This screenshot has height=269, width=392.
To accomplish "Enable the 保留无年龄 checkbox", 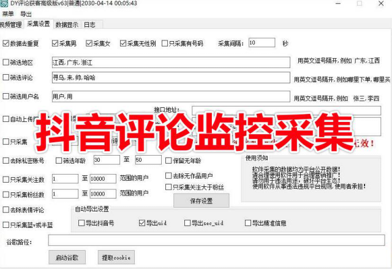I will pos(168,161).
